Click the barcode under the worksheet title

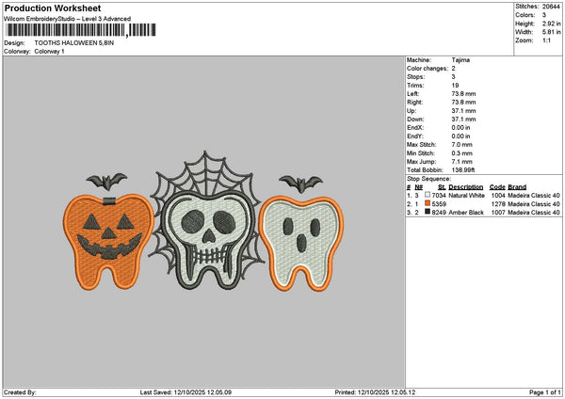click(81, 30)
